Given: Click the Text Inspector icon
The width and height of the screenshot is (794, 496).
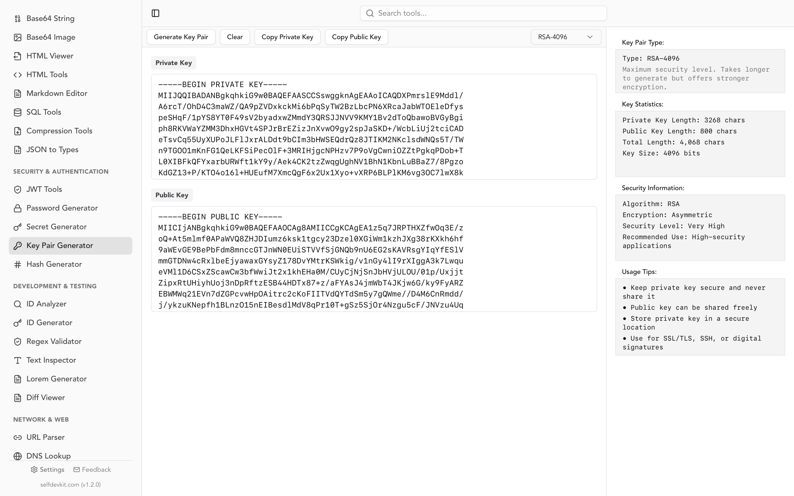Looking at the screenshot, I should click(x=18, y=360).
